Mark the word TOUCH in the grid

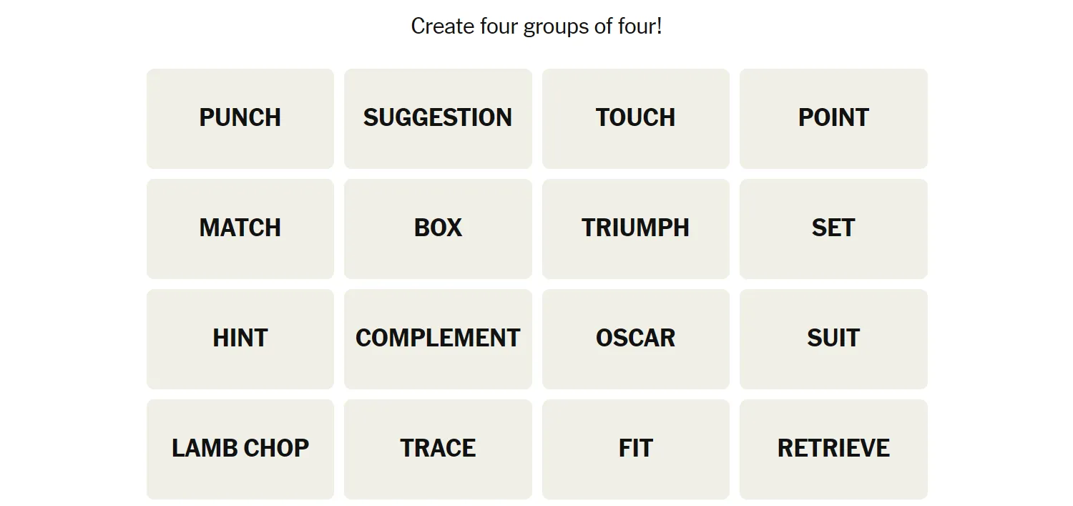[636, 119]
